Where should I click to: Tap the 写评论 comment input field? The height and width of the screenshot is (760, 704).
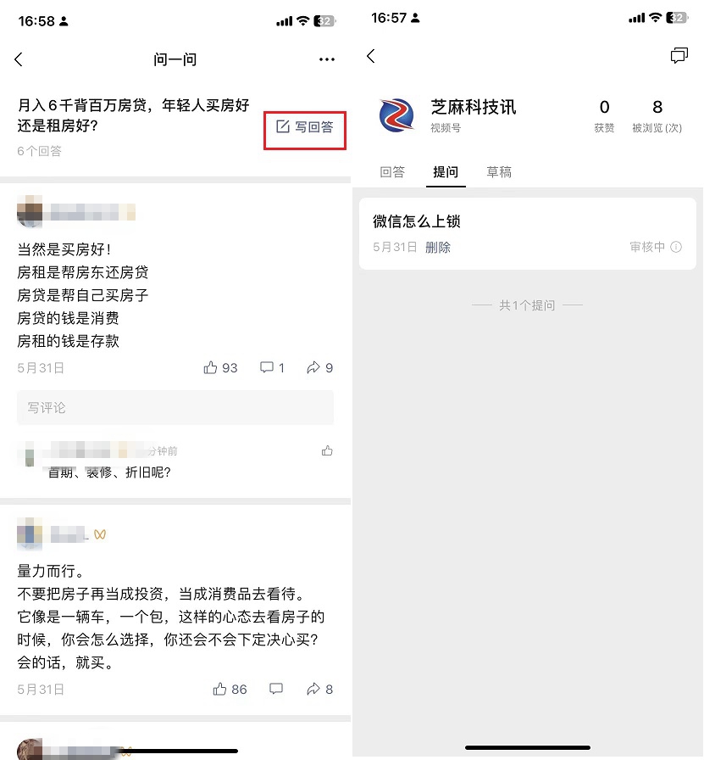175,408
